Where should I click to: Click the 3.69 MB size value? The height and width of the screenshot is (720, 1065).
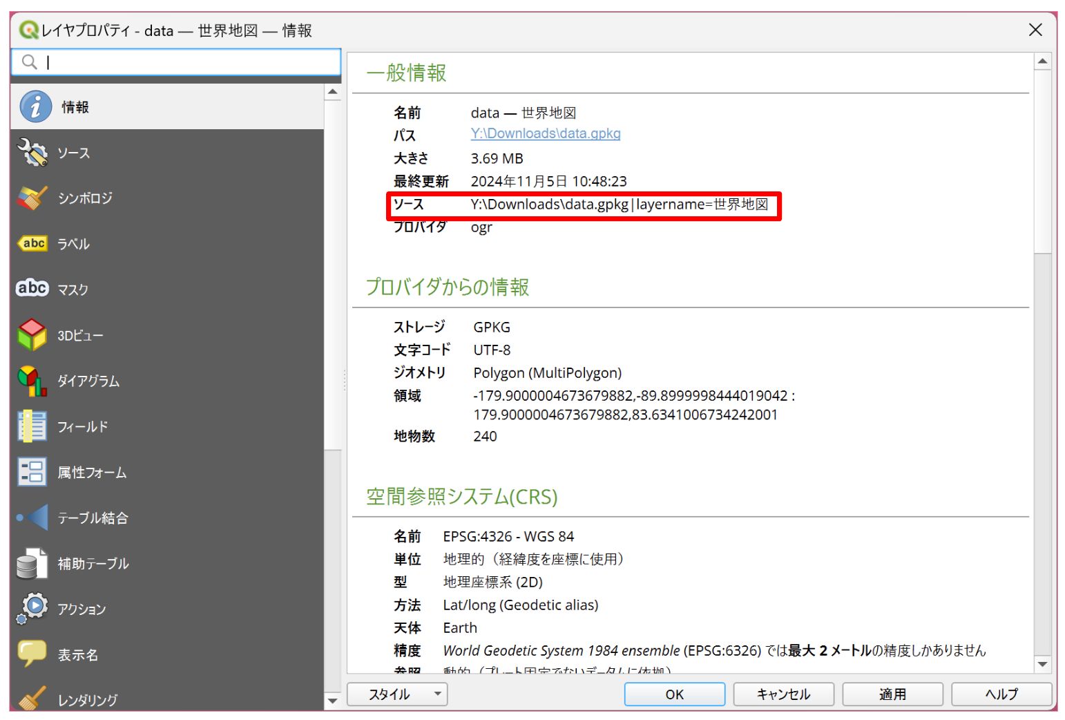(497, 158)
